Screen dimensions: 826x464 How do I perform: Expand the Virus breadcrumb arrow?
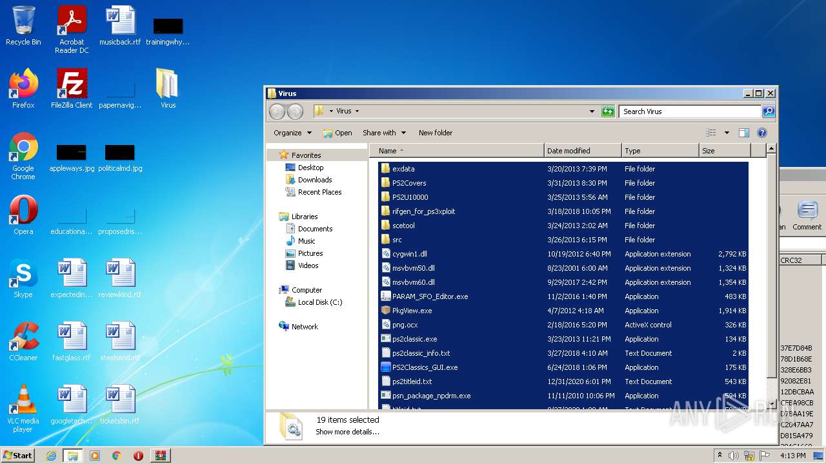click(357, 111)
